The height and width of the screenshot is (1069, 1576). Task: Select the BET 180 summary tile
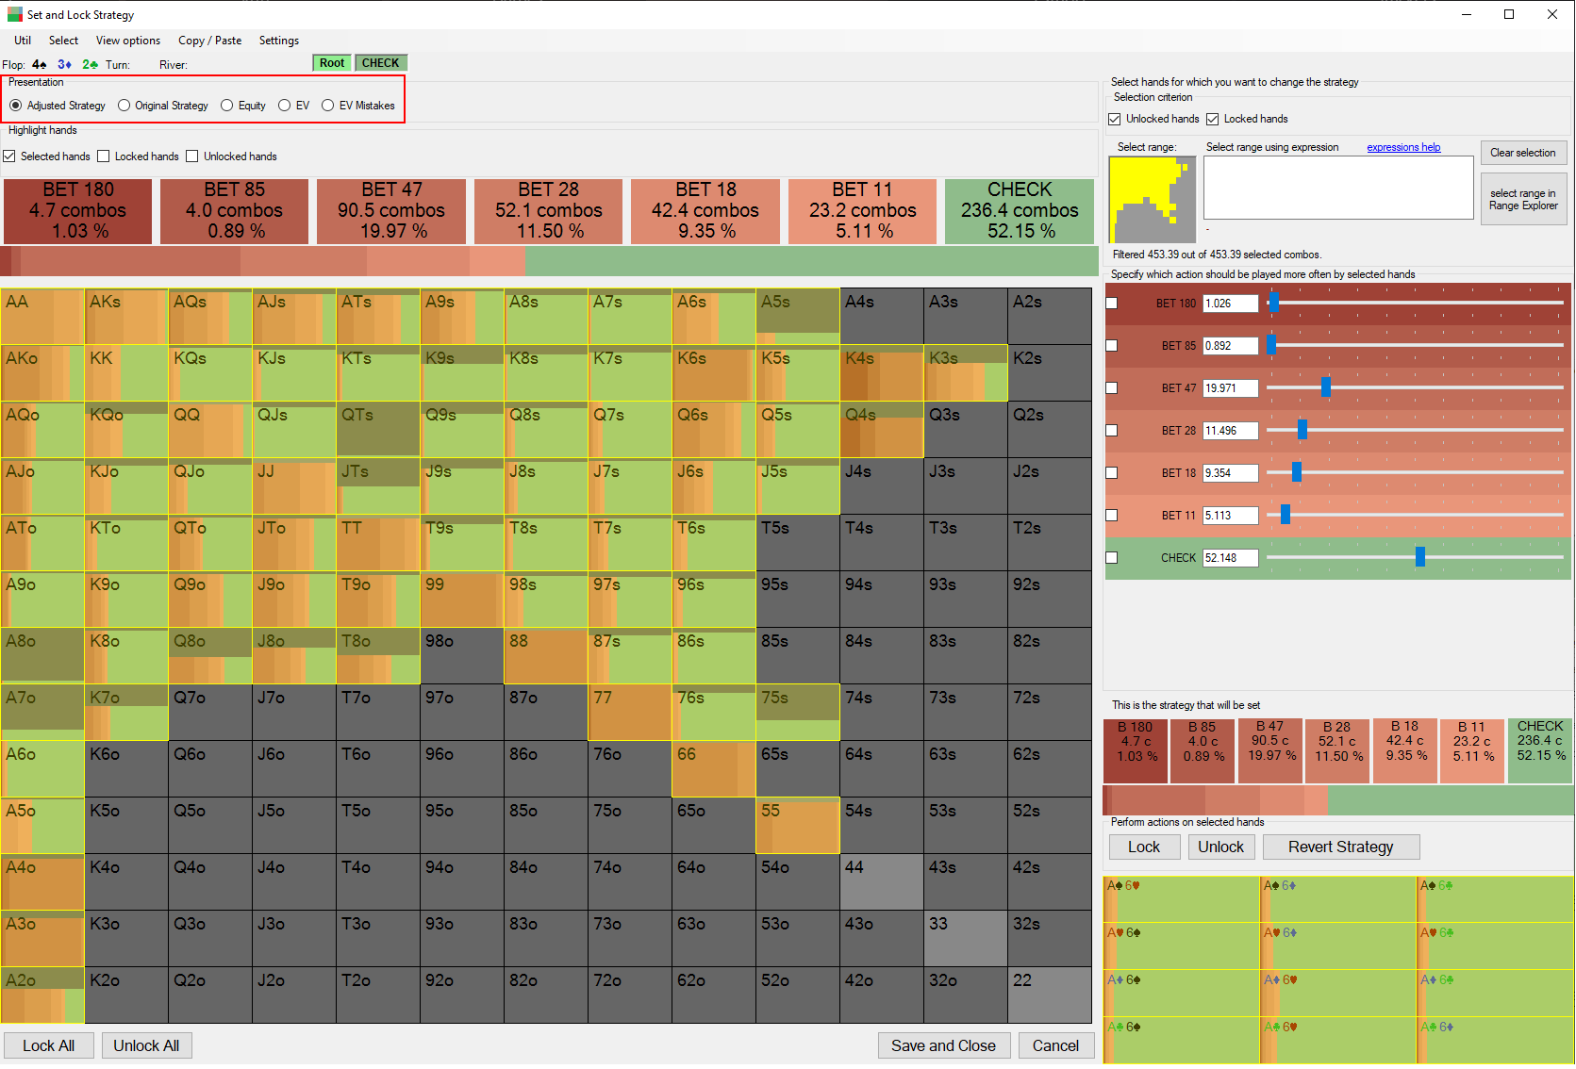[x=78, y=211]
